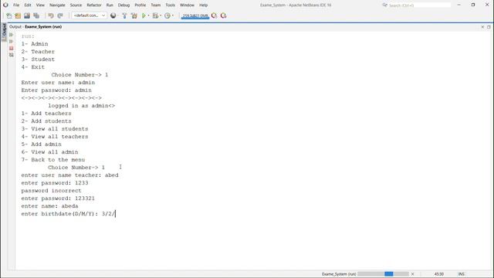Expand the Profile Project dropdown arrow
Viewport: 494px width, 278px height.
(x=173, y=15)
